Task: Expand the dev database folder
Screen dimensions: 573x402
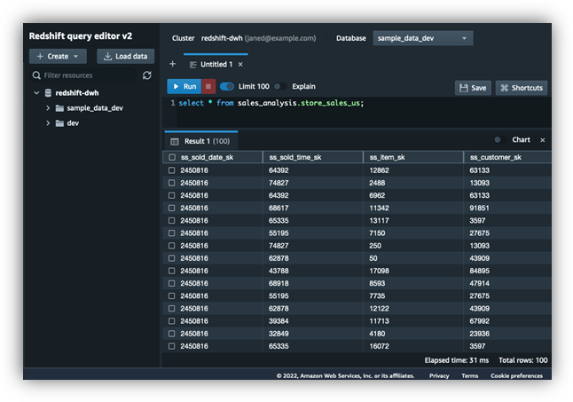Action: [x=48, y=123]
